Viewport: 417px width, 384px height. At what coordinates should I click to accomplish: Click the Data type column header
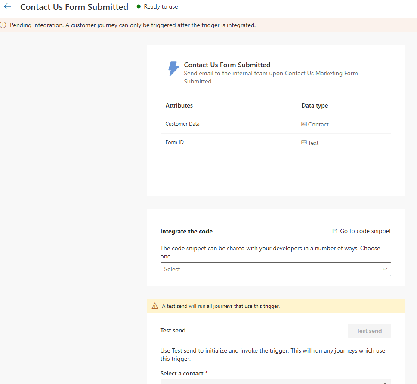coord(315,105)
